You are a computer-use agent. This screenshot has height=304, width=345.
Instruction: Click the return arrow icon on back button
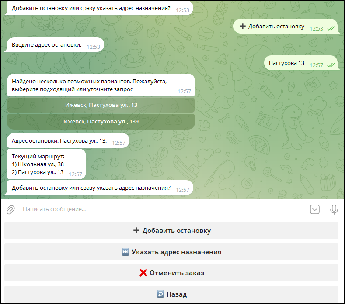(x=160, y=294)
